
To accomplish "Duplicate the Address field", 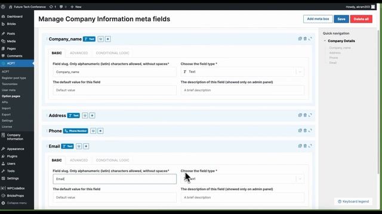I will pos(300,115).
